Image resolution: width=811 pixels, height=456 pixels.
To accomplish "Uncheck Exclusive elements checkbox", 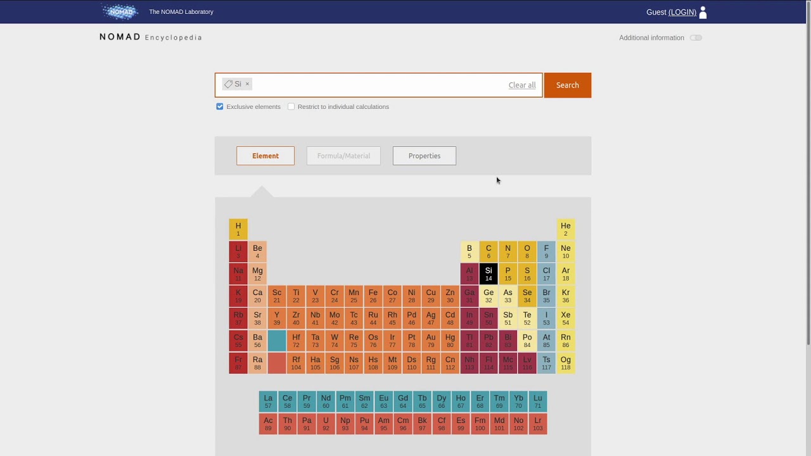I will click(220, 106).
